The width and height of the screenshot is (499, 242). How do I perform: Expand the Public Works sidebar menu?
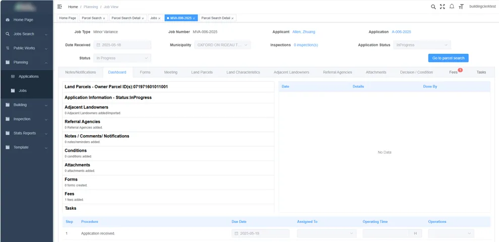coord(46,49)
